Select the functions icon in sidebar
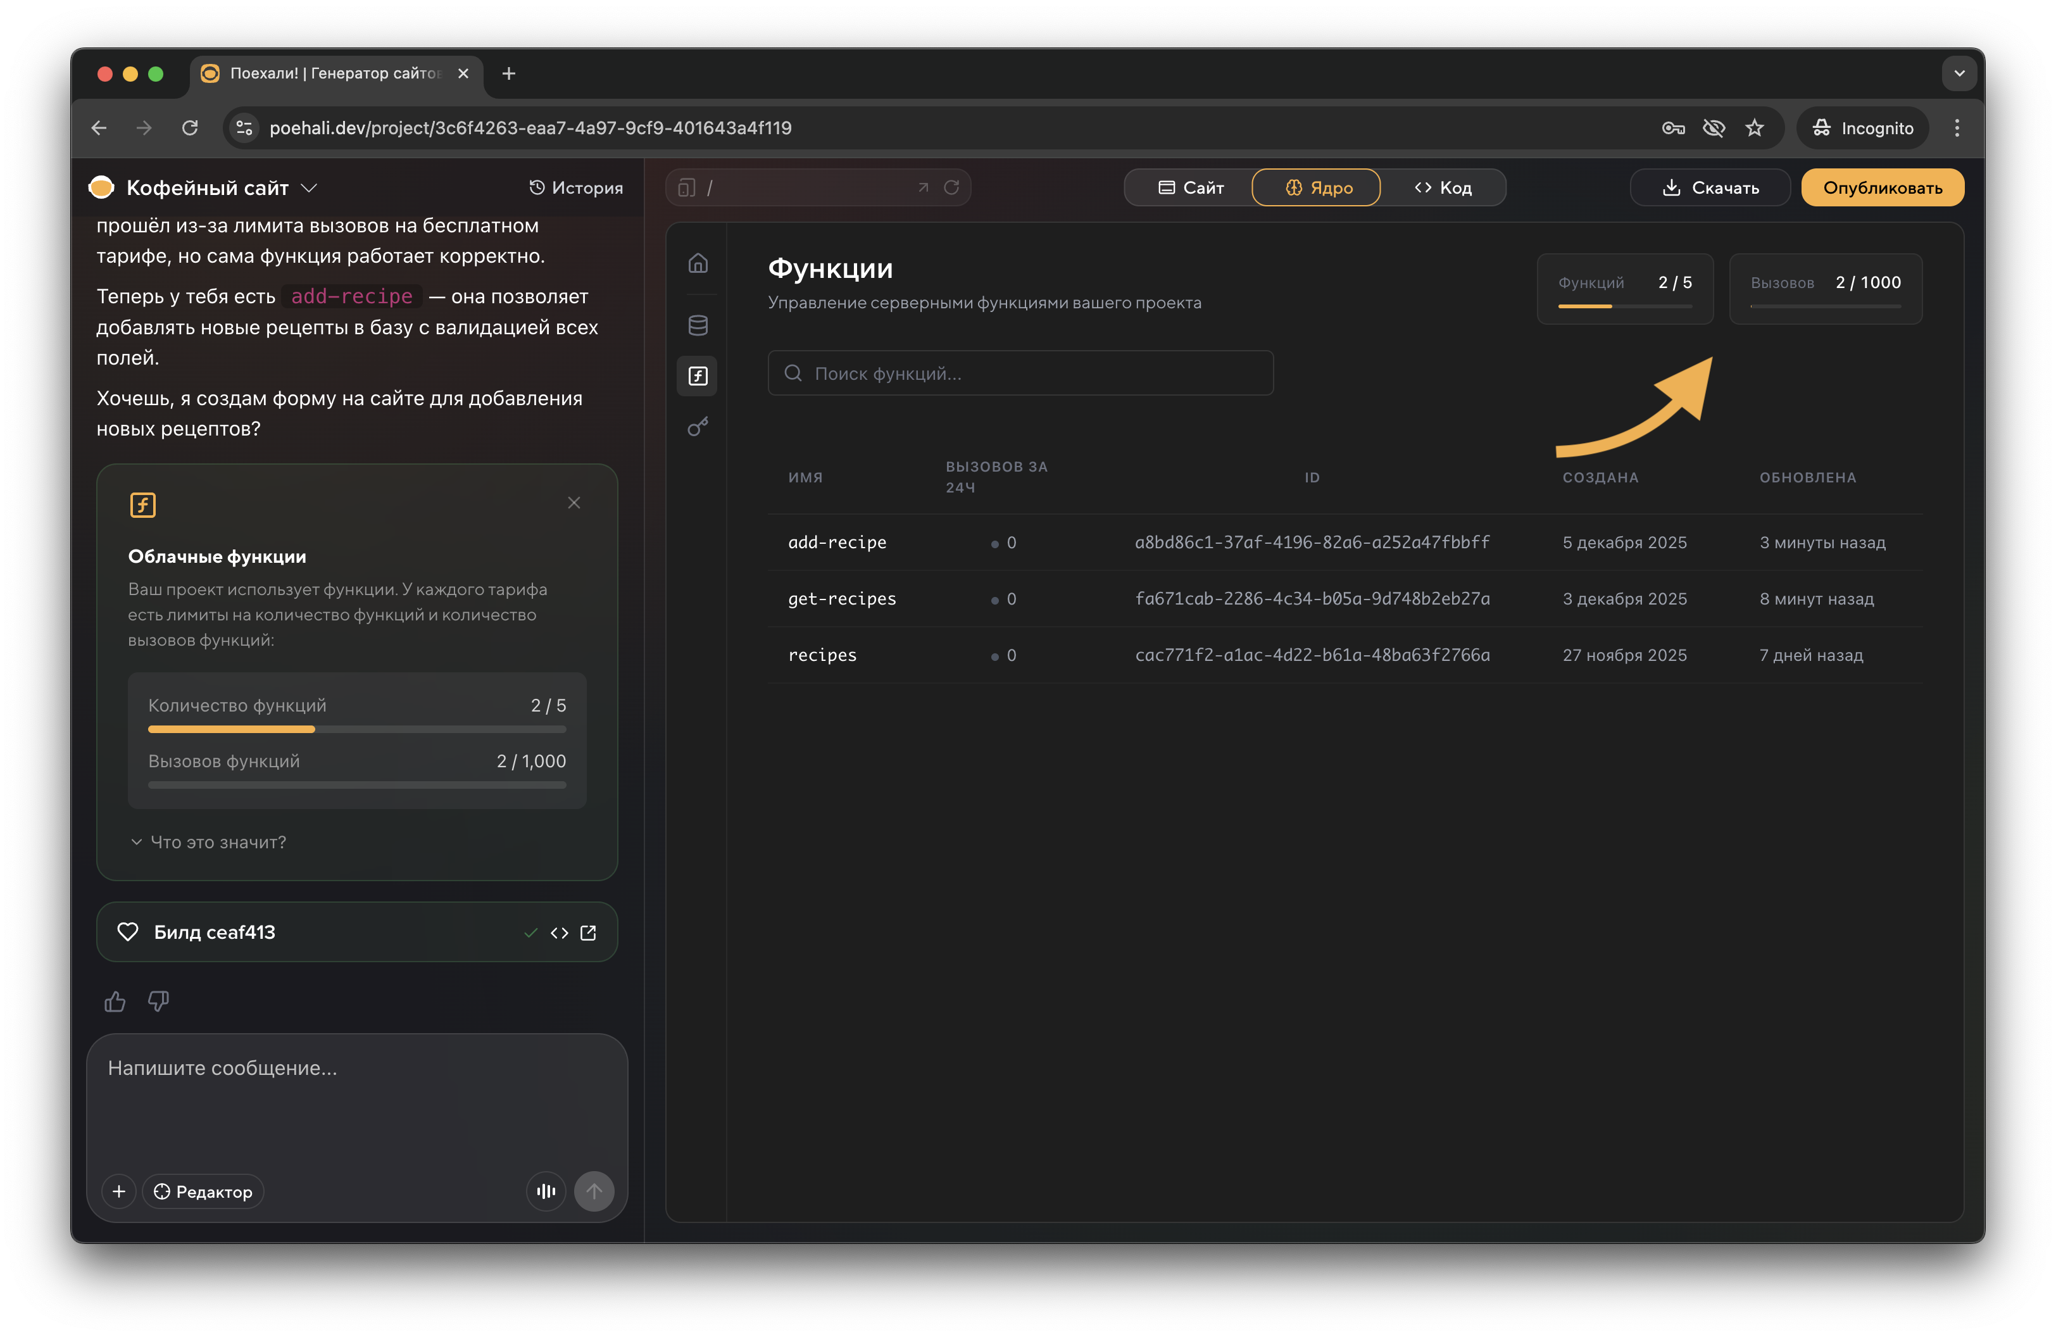The width and height of the screenshot is (2056, 1337). tap(697, 375)
